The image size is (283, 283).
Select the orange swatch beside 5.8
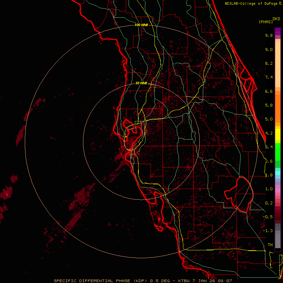277,105
